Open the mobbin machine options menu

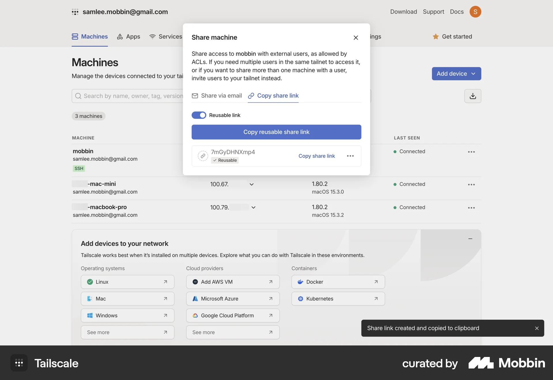(x=471, y=152)
